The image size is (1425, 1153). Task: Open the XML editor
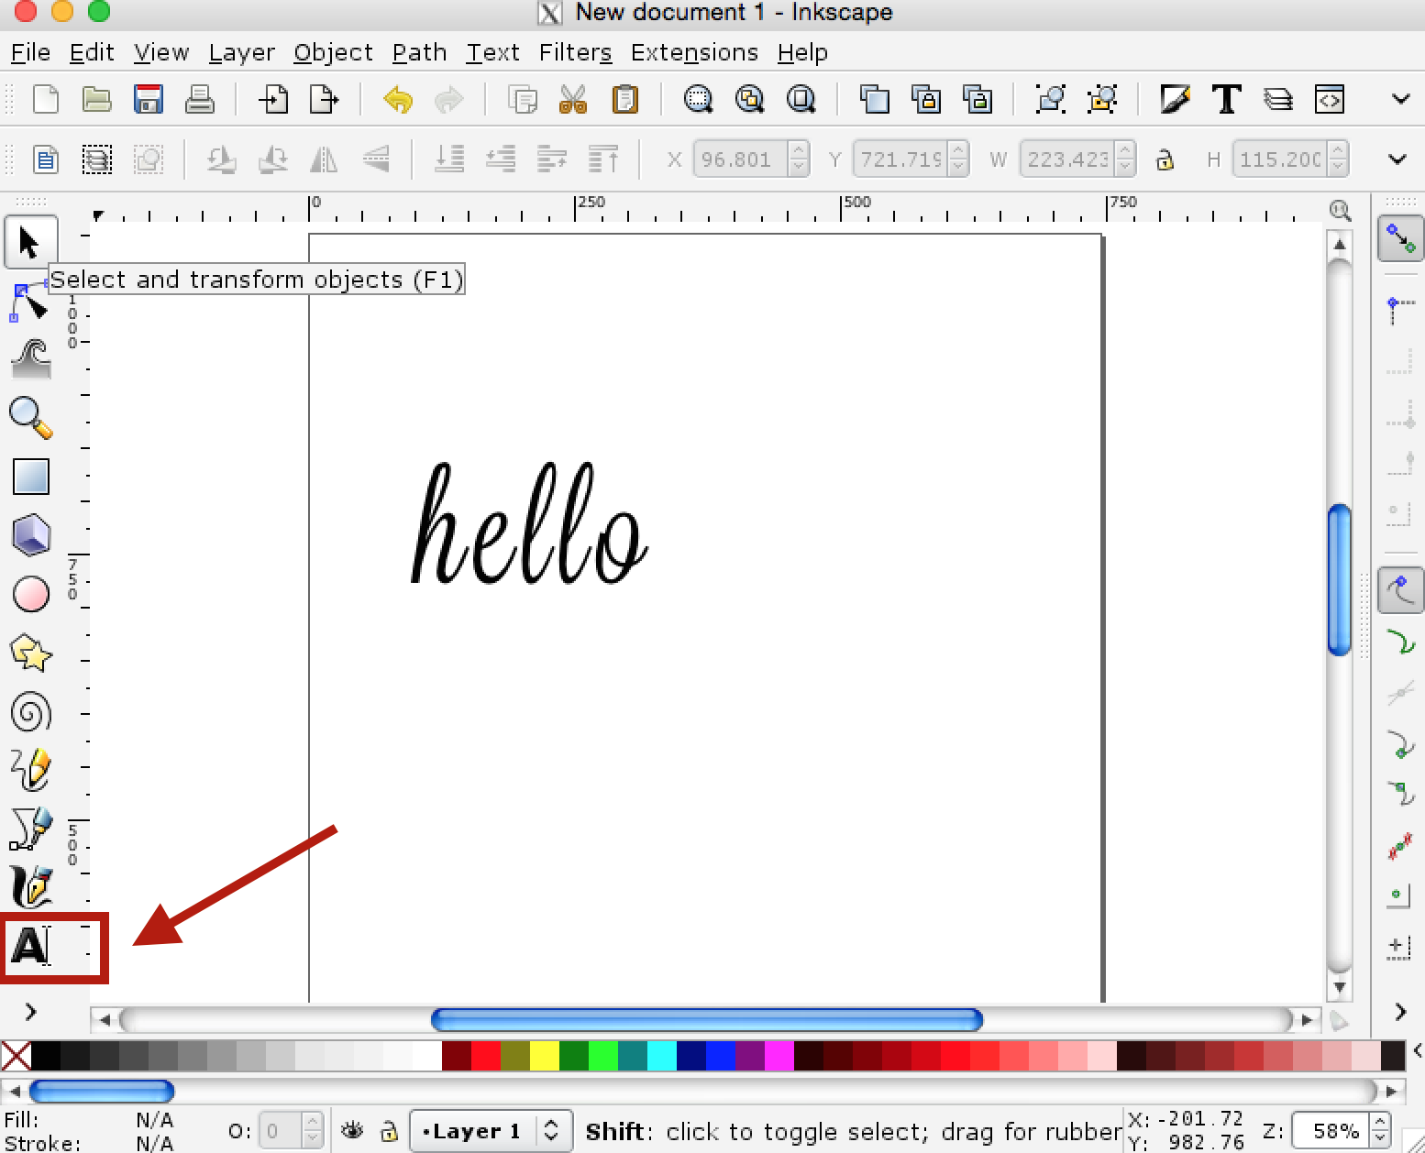(1329, 98)
